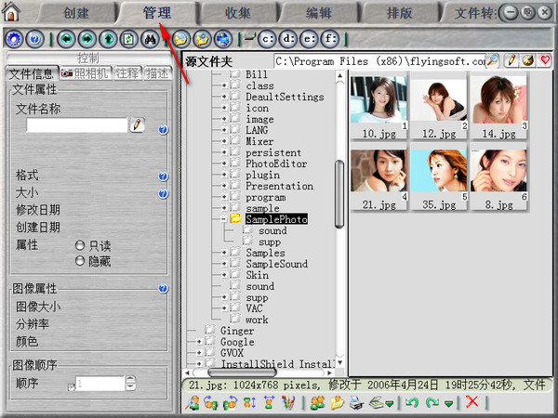Click the red heart favorites icon
558x418 pixels.
pyautogui.click(x=545, y=60)
